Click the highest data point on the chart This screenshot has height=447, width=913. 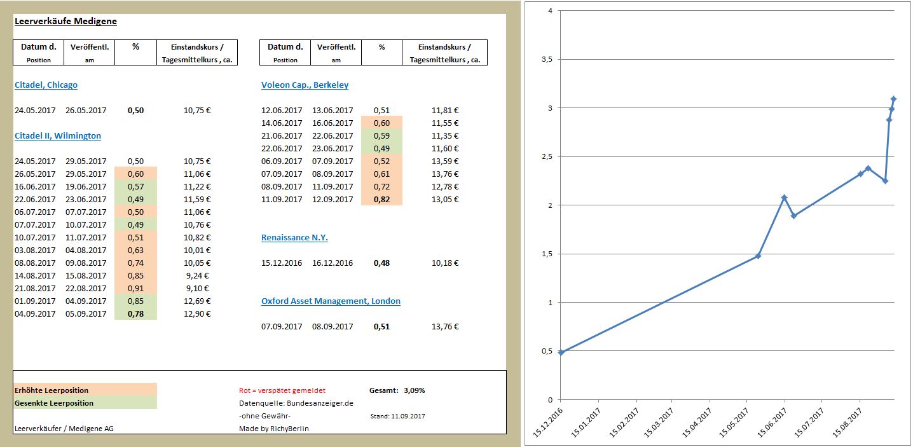(892, 99)
